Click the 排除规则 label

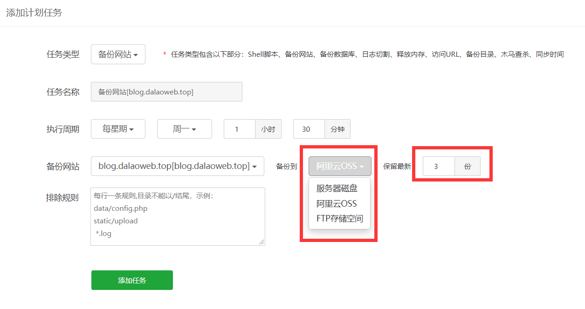point(63,197)
